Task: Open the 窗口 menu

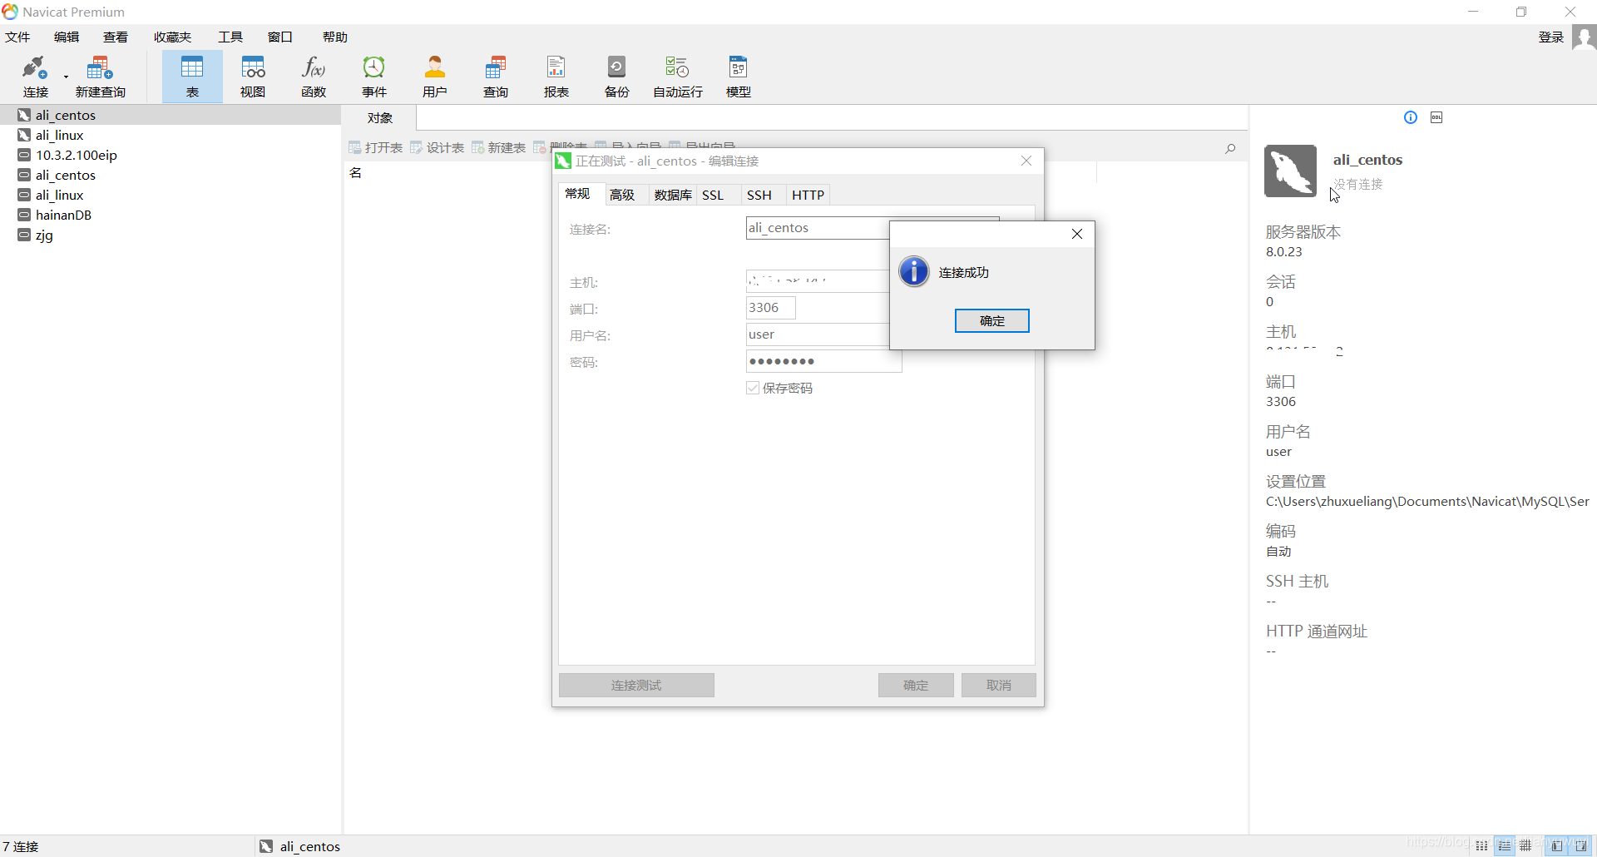Action: [x=280, y=37]
